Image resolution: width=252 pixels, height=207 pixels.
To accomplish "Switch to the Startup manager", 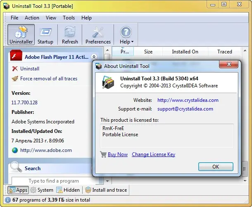I will click(x=45, y=34).
